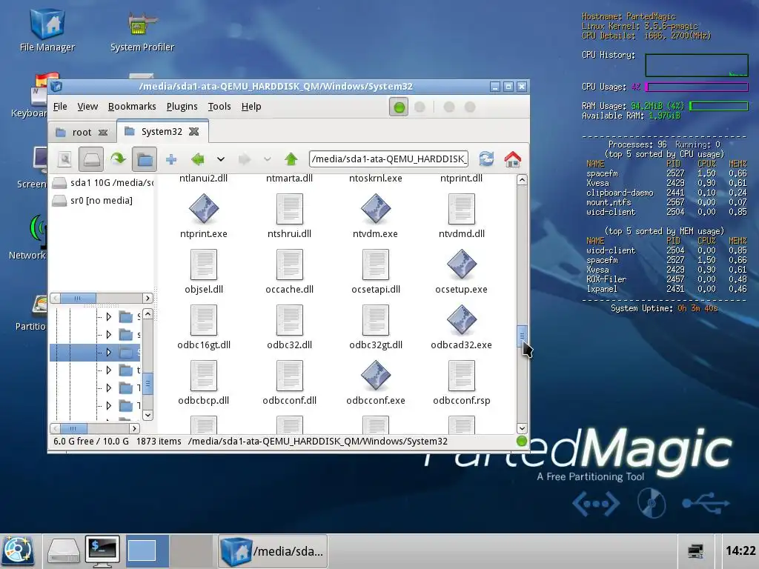Toggle the devices list toolbar button

(x=91, y=159)
